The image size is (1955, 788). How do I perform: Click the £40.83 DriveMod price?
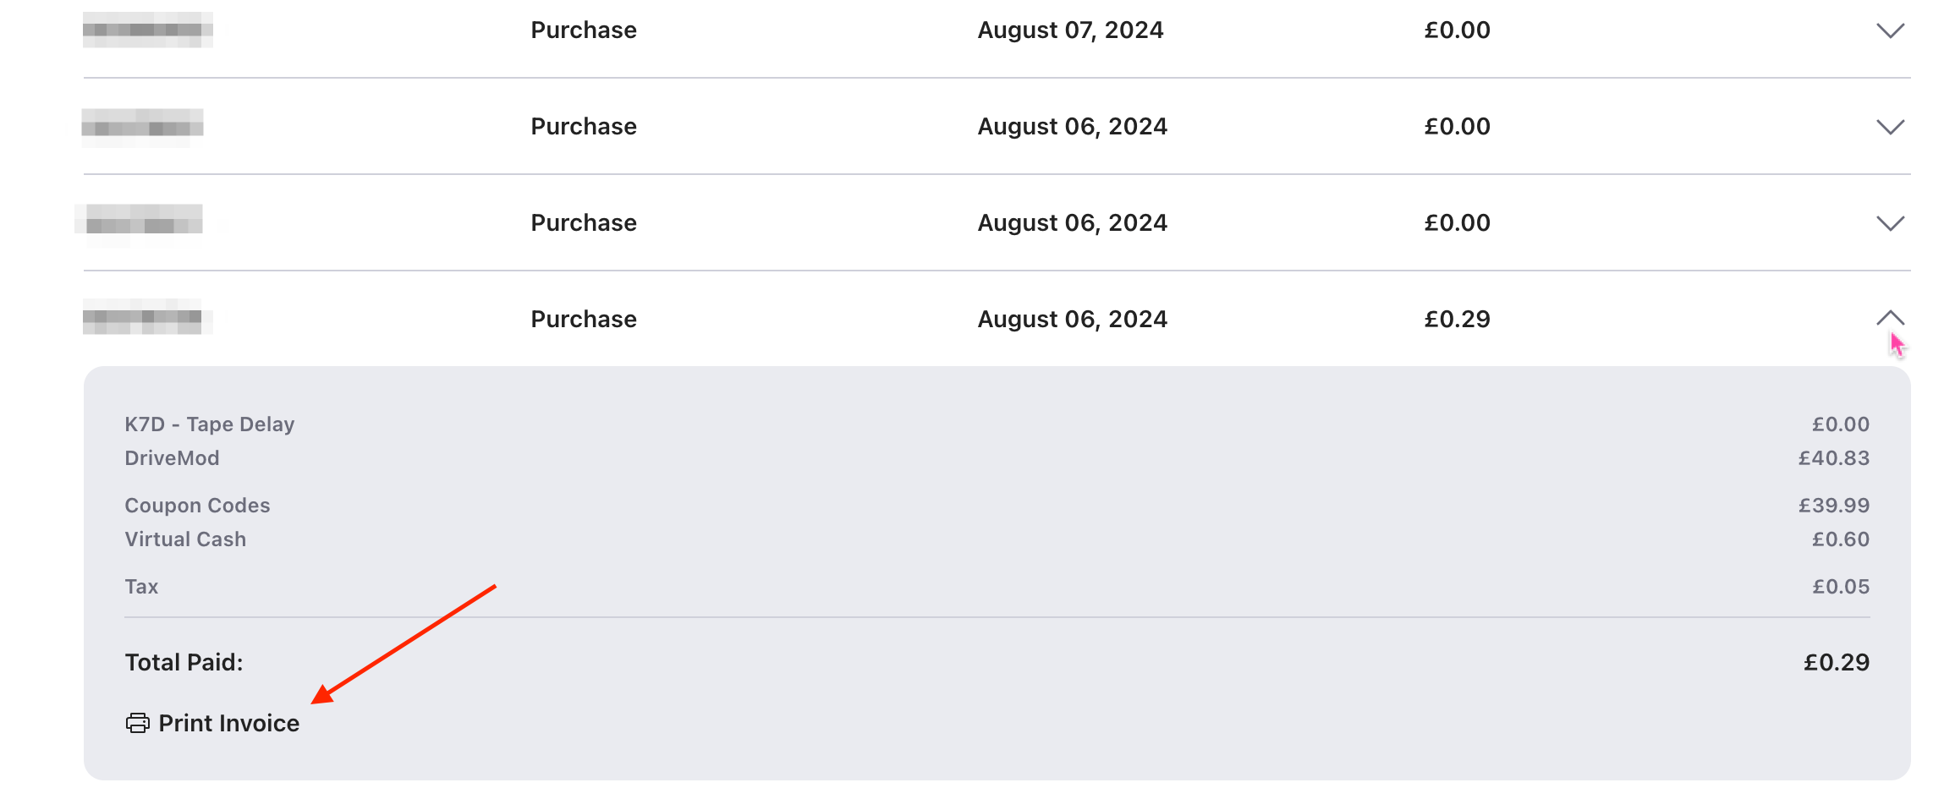click(x=1833, y=457)
